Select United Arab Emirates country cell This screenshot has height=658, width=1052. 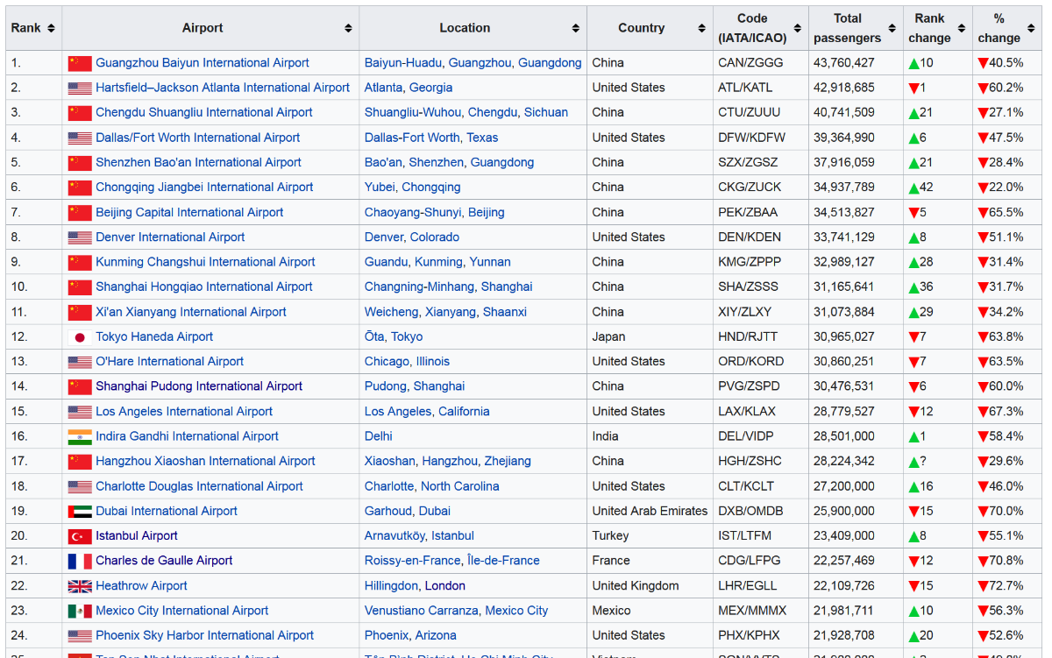tap(650, 511)
